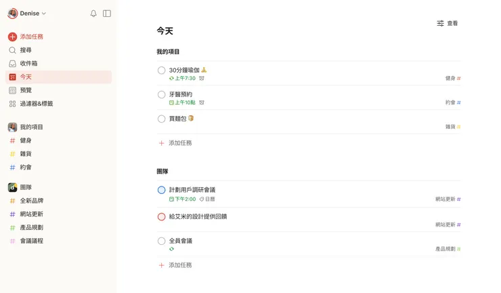
Task: Complete the 牙醫預約 task
Action: tap(161, 95)
